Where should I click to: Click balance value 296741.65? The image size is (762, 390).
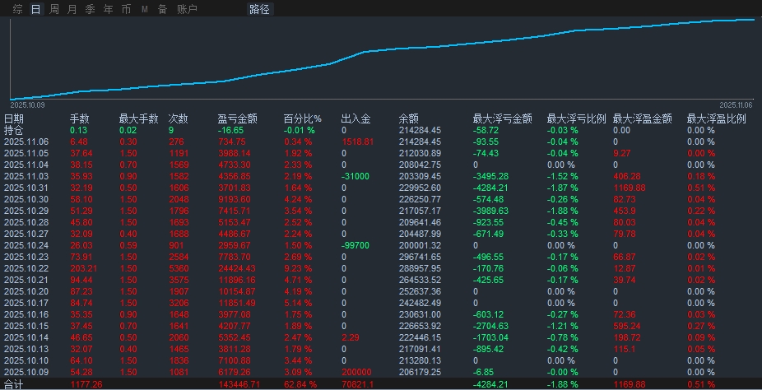pos(420,257)
